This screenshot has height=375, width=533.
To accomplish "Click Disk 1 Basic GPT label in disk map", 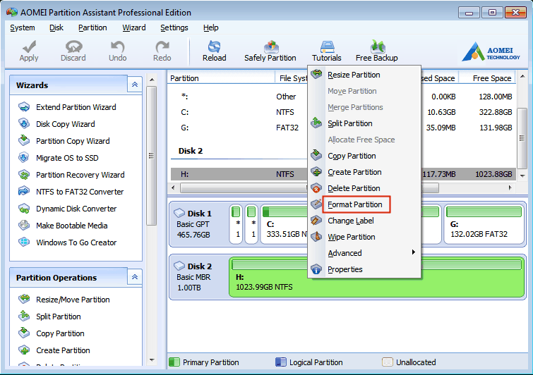I will click(x=198, y=224).
